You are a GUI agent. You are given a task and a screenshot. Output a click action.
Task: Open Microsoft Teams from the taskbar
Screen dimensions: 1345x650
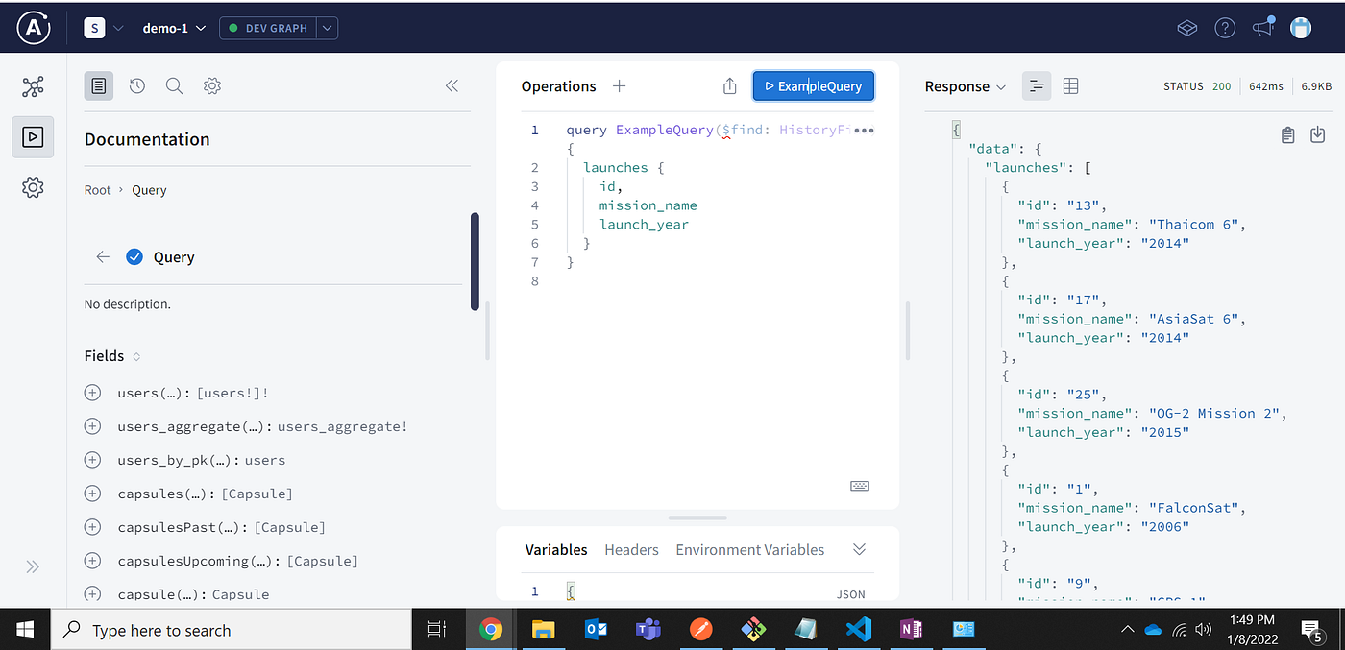648,630
